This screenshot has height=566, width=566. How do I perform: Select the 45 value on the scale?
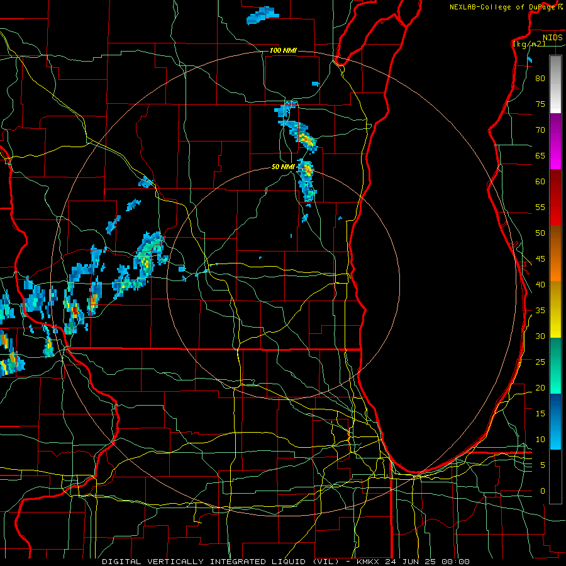coord(540,259)
